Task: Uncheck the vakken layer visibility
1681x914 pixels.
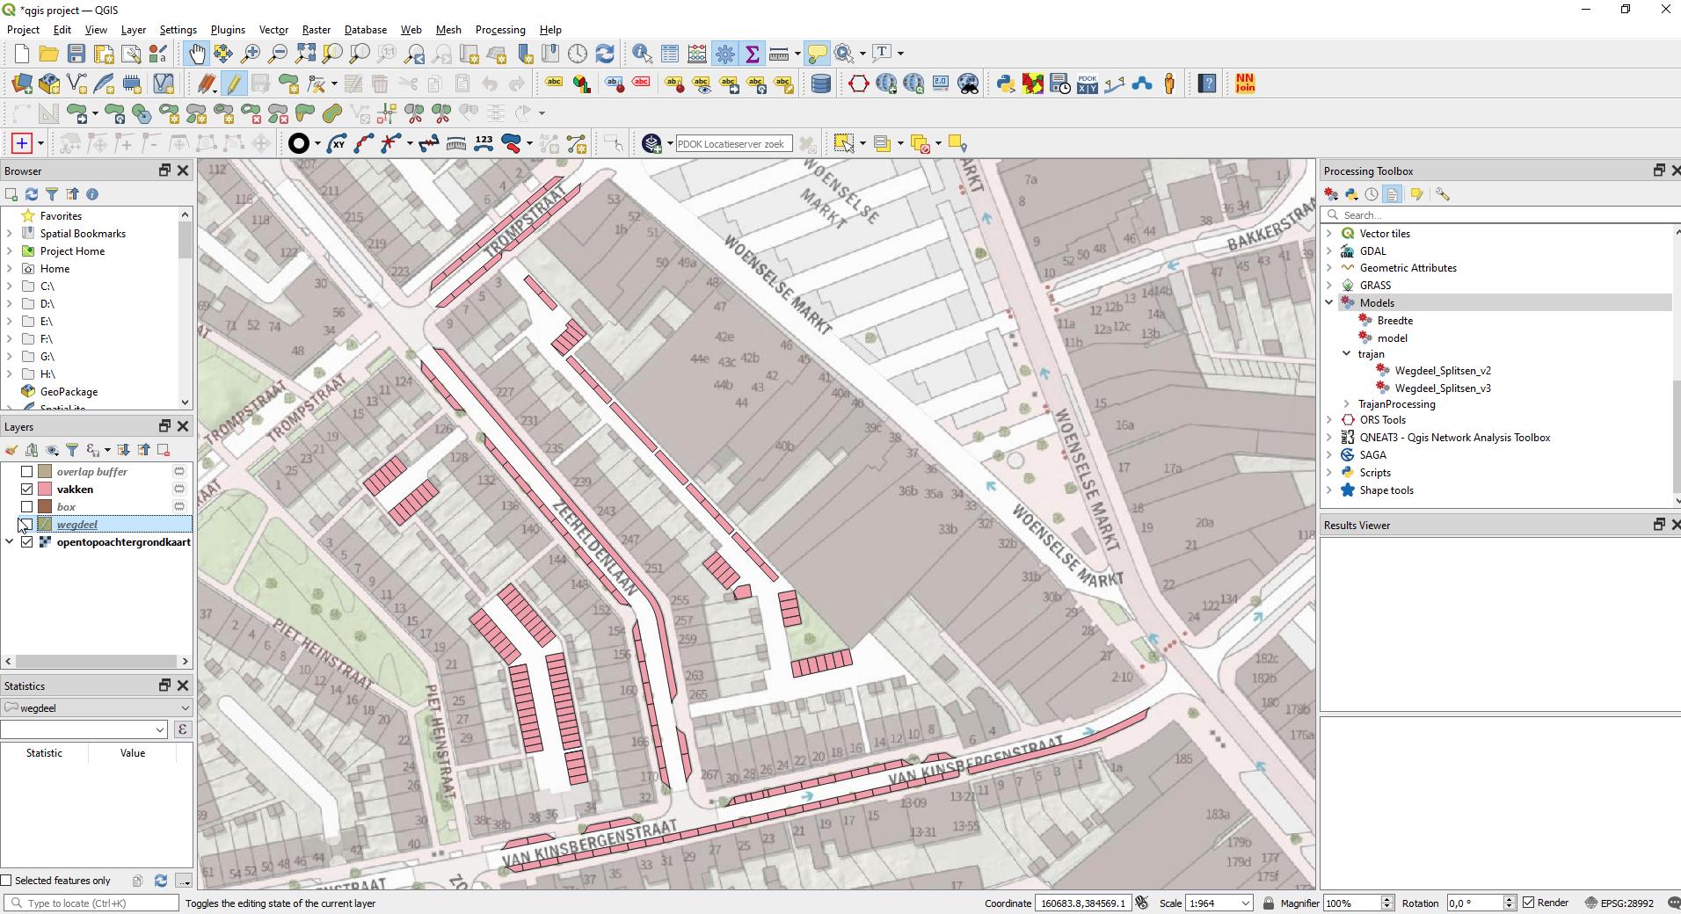Action: (26, 490)
